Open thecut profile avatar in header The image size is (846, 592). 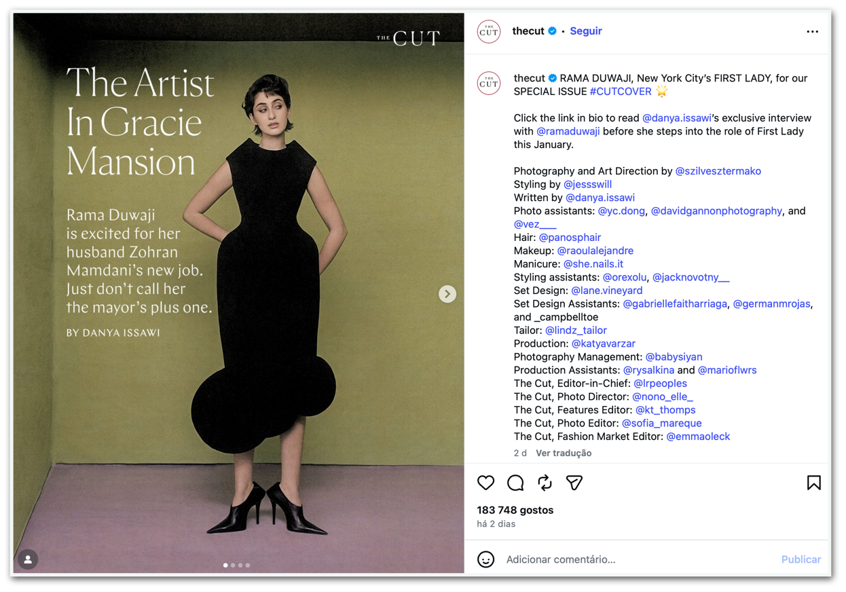click(x=489, y=31)
